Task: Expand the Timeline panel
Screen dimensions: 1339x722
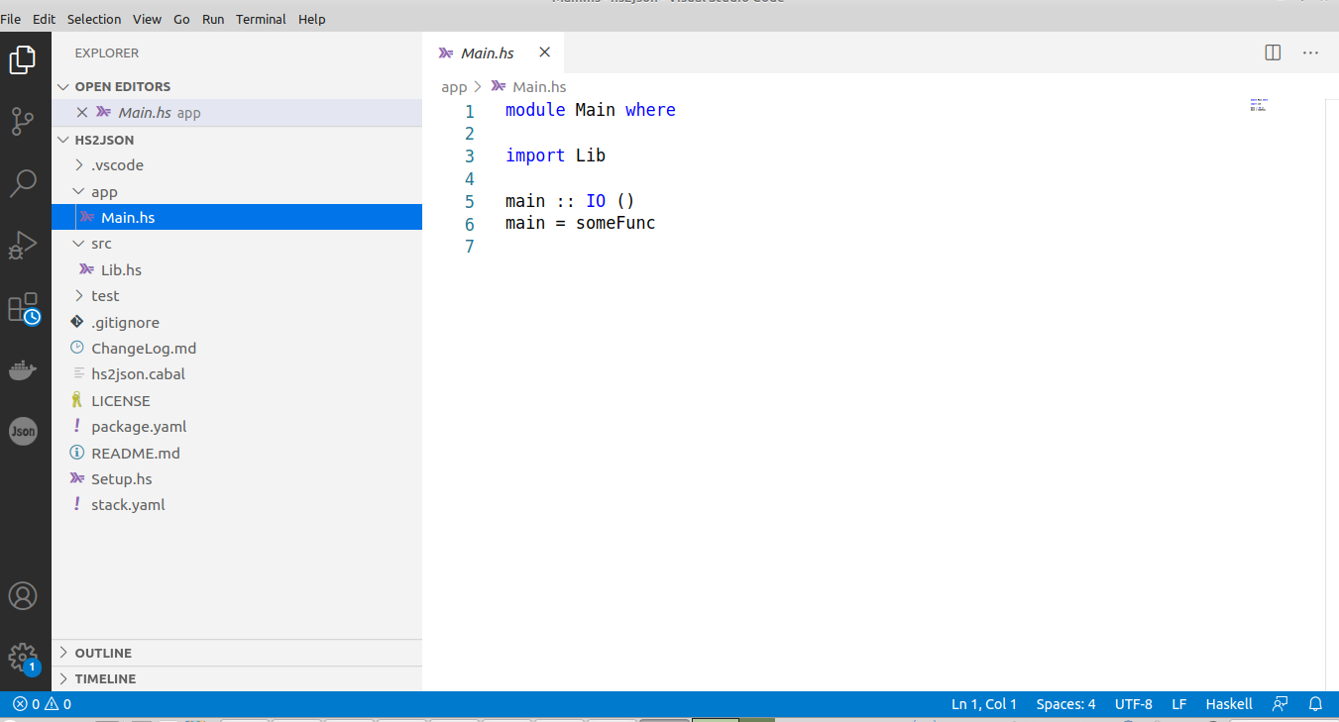Action: pos(237,678)
